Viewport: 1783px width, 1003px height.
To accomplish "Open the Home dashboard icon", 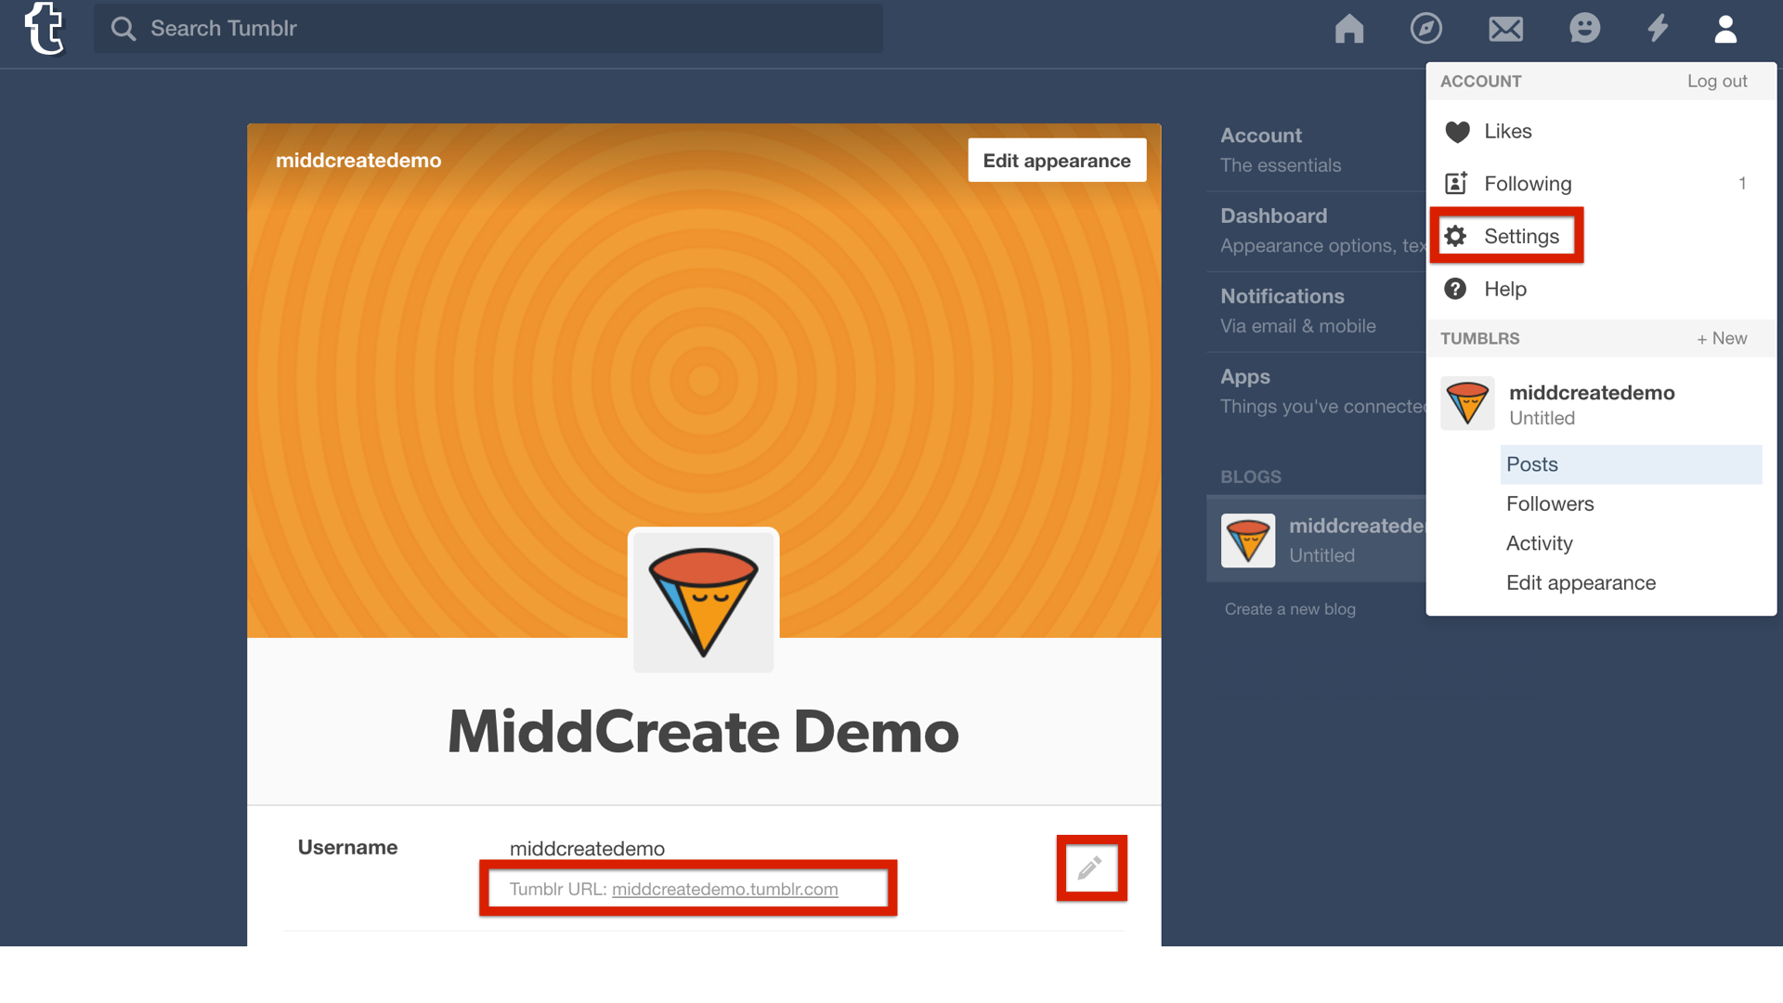I will 1348,29.
